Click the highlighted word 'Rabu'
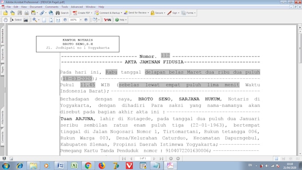 [x=111, y=72]
